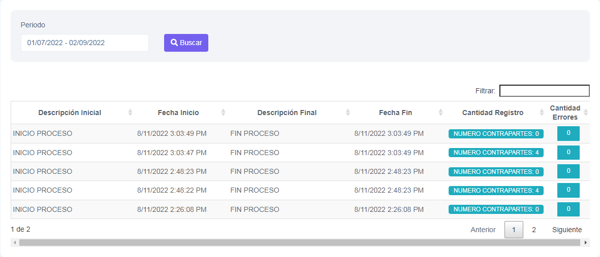Sort by Descripción Final column arrows
Screen dimensions: 600x257
click(x=348, y=113)
